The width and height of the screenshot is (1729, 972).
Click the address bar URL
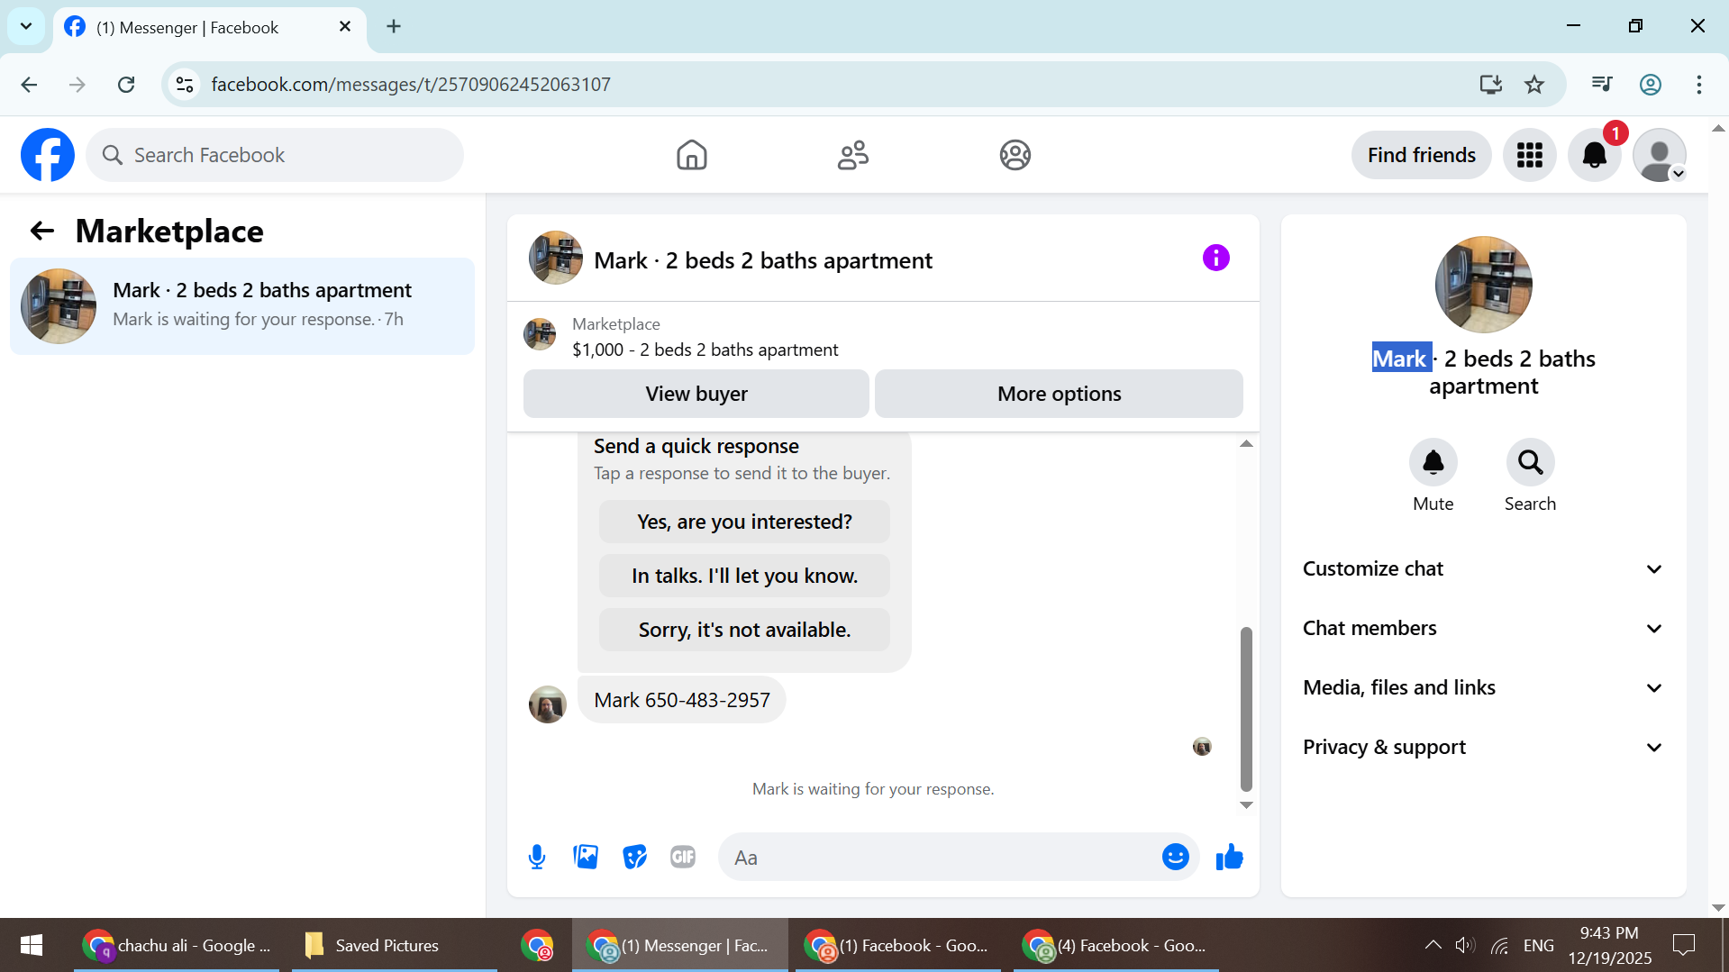point(411,85)
